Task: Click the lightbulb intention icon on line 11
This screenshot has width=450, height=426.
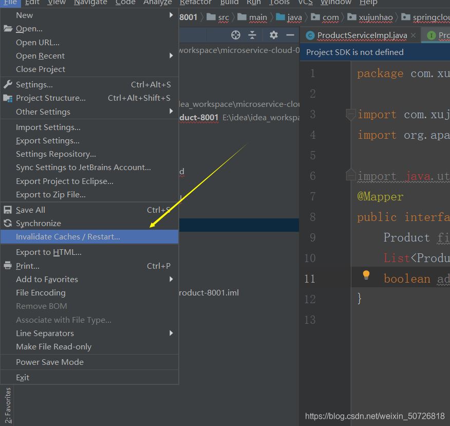Action: [x=366, y=275]
